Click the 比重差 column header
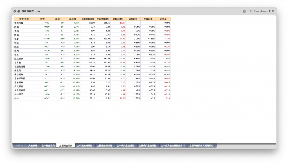Image resolution: width=288 pixels, height=164 pixels. [163, 19]
